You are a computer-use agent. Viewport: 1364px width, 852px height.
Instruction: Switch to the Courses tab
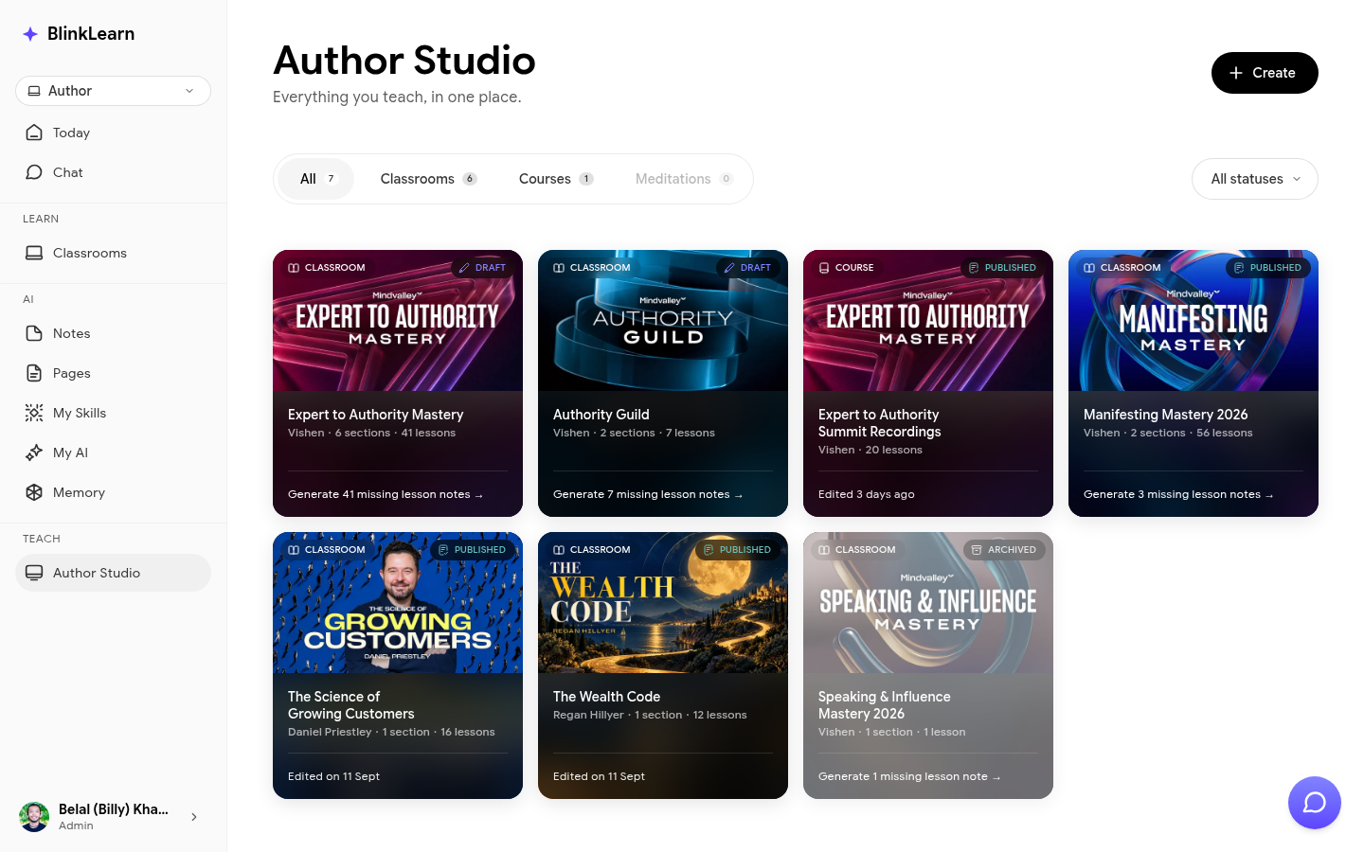point(556,179)
